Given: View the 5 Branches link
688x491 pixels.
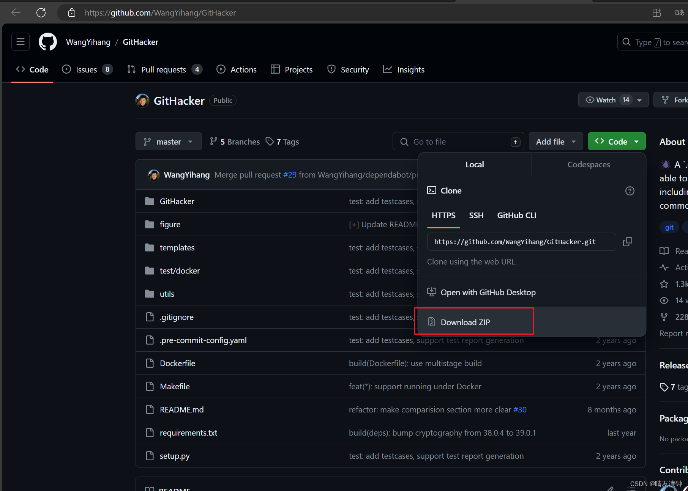Looking at the screenshot, I should coord(235,142).
